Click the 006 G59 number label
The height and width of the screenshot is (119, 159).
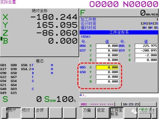[x=121, y=46]
